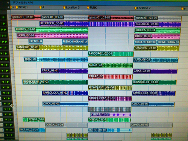Select the CAIXA_02-04 clip

[x=155, y=71]
